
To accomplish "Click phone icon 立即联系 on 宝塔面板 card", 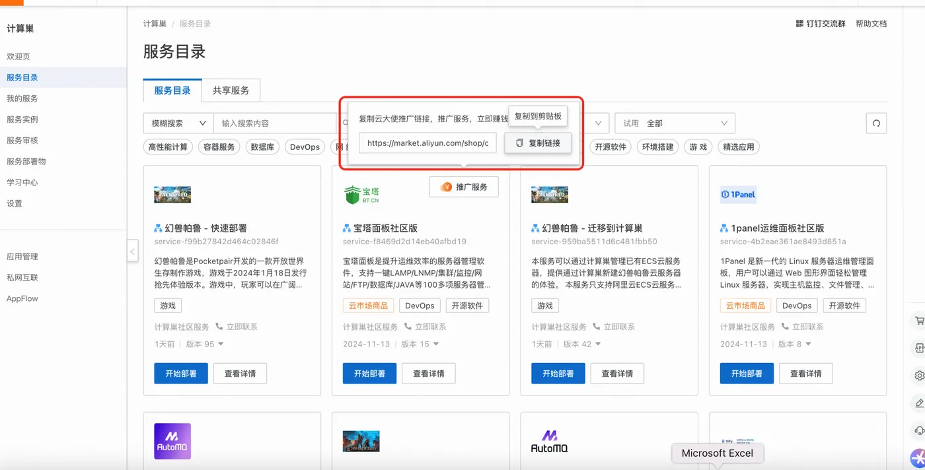I will coord(408,327).
